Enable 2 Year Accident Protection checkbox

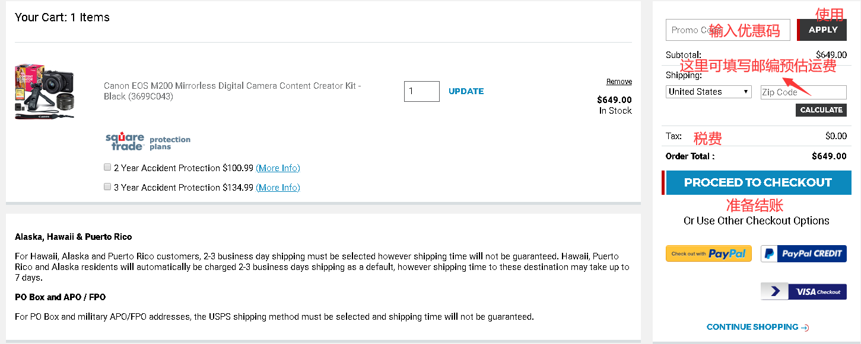[107, 168]
